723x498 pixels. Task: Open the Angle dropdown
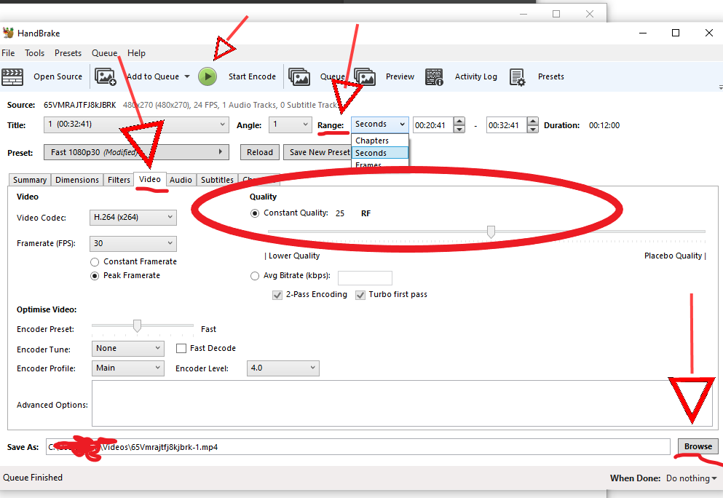coord(290,125)
